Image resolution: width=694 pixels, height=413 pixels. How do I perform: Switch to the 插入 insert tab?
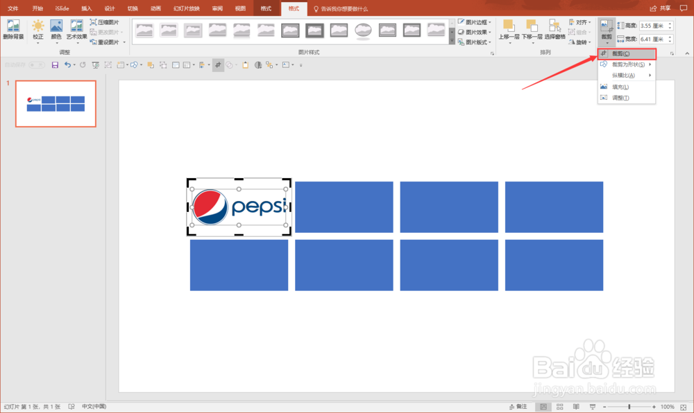86,8
